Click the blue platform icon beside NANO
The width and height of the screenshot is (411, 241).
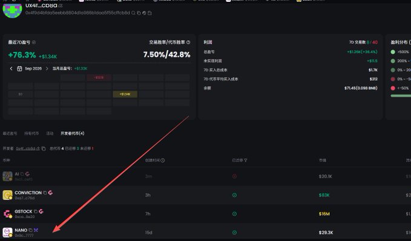[x=36, y=230]
